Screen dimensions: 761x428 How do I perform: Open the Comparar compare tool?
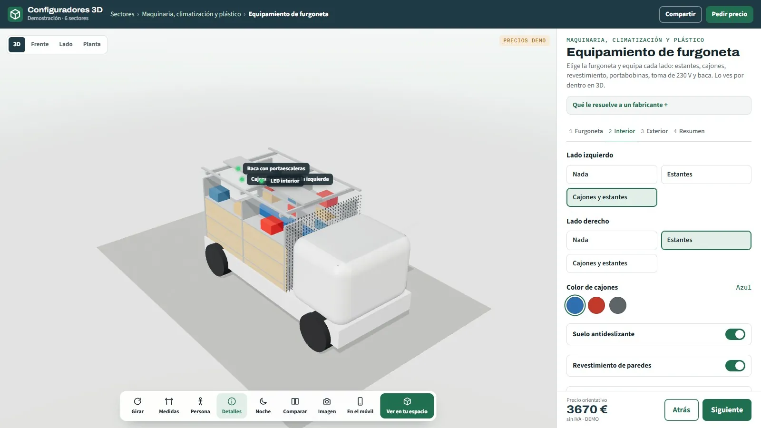click(x=295, y=406)
